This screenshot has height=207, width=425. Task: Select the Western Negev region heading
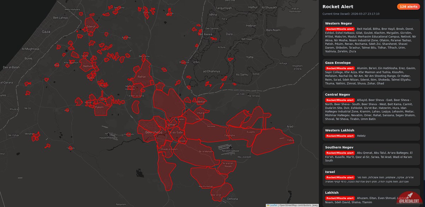pyautogui.click(x=338, y=23)
